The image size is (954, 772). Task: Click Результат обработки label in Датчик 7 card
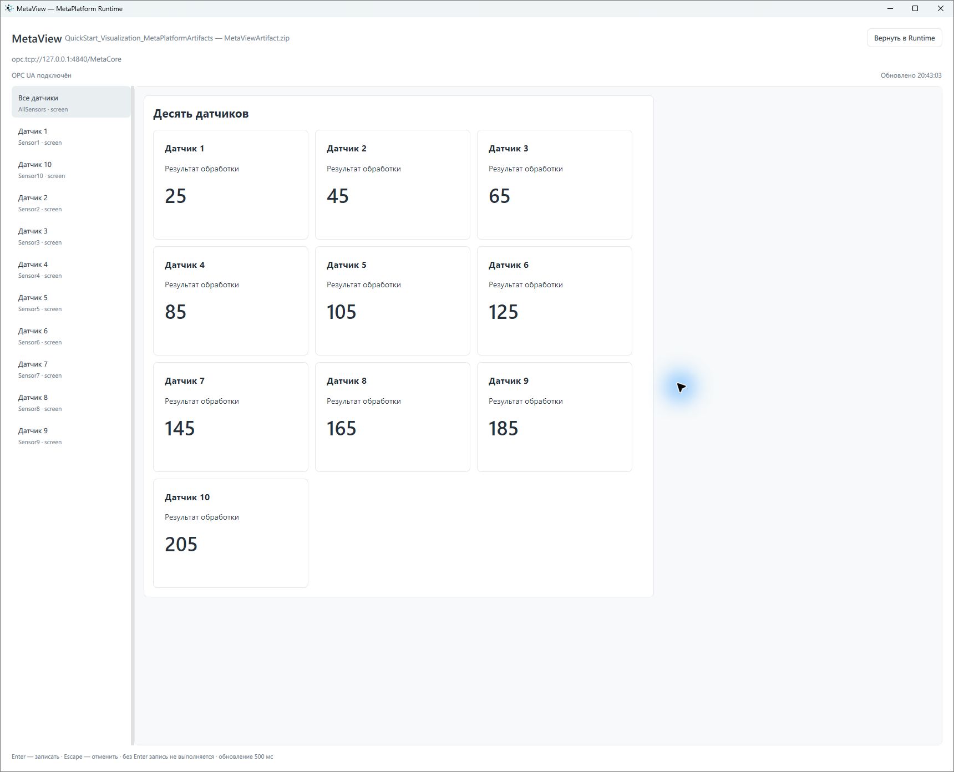click(x=202, y=401)
